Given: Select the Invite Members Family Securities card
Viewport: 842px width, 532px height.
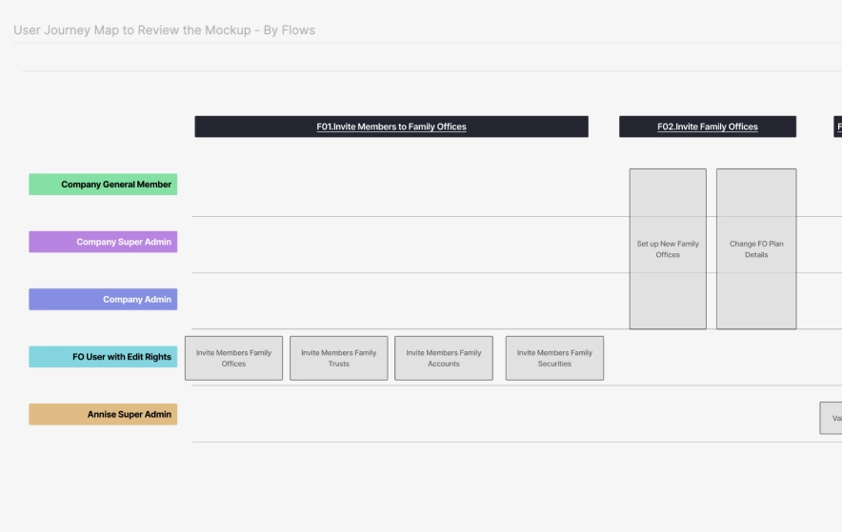Looking at the screenshot, I should click(x=554, y=358).
